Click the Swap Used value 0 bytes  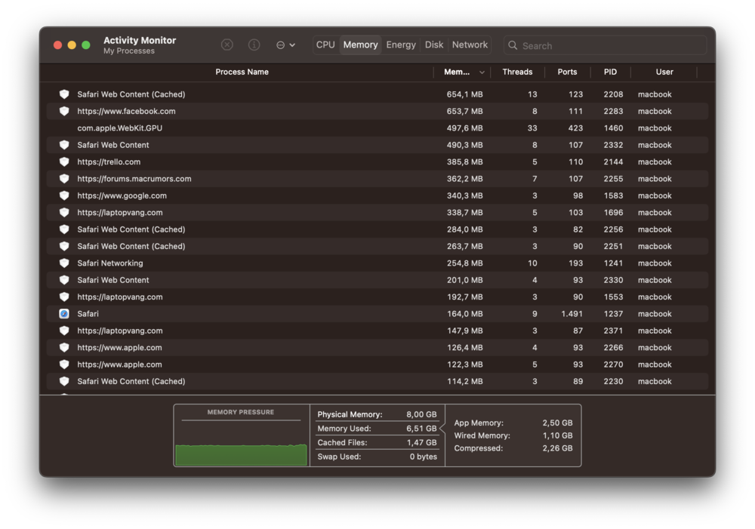click(424, 457)
